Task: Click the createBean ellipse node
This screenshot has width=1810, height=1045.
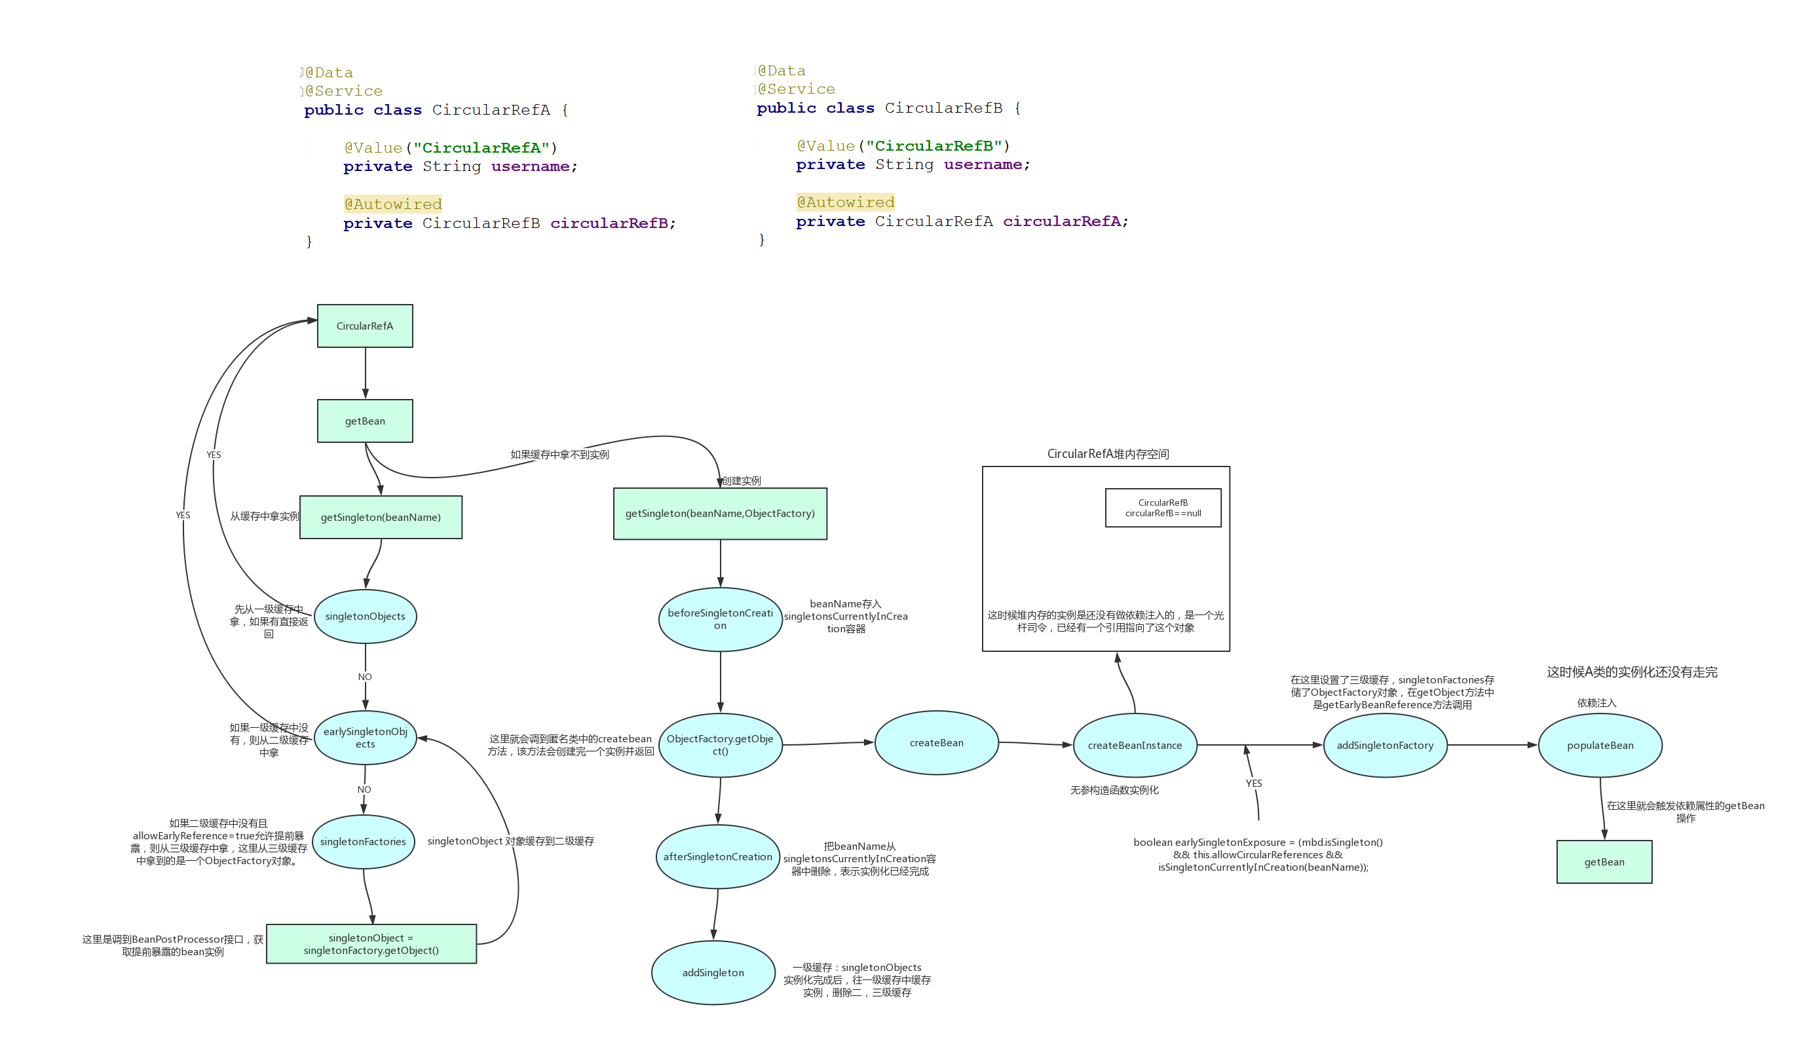Action: point(936,743)
